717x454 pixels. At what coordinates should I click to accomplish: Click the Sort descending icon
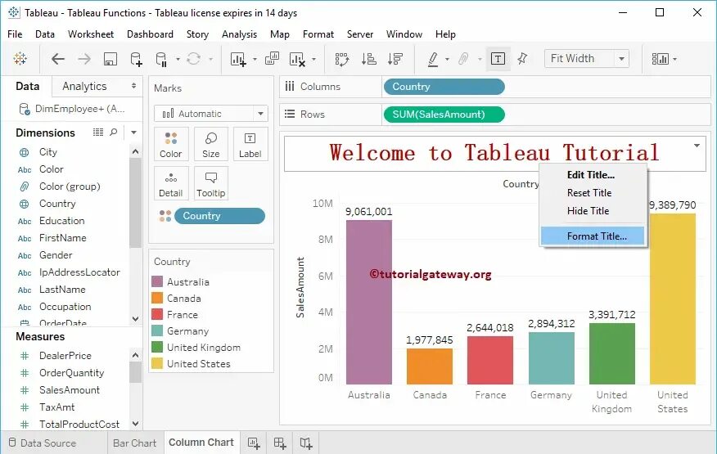click(x=395, y=59)
